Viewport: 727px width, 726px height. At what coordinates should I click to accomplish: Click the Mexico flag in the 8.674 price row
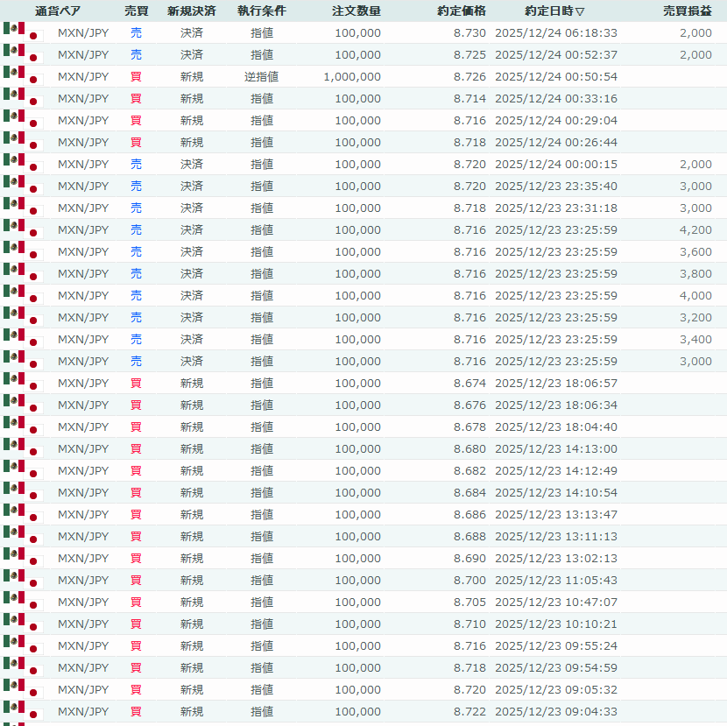pos(14,380)
